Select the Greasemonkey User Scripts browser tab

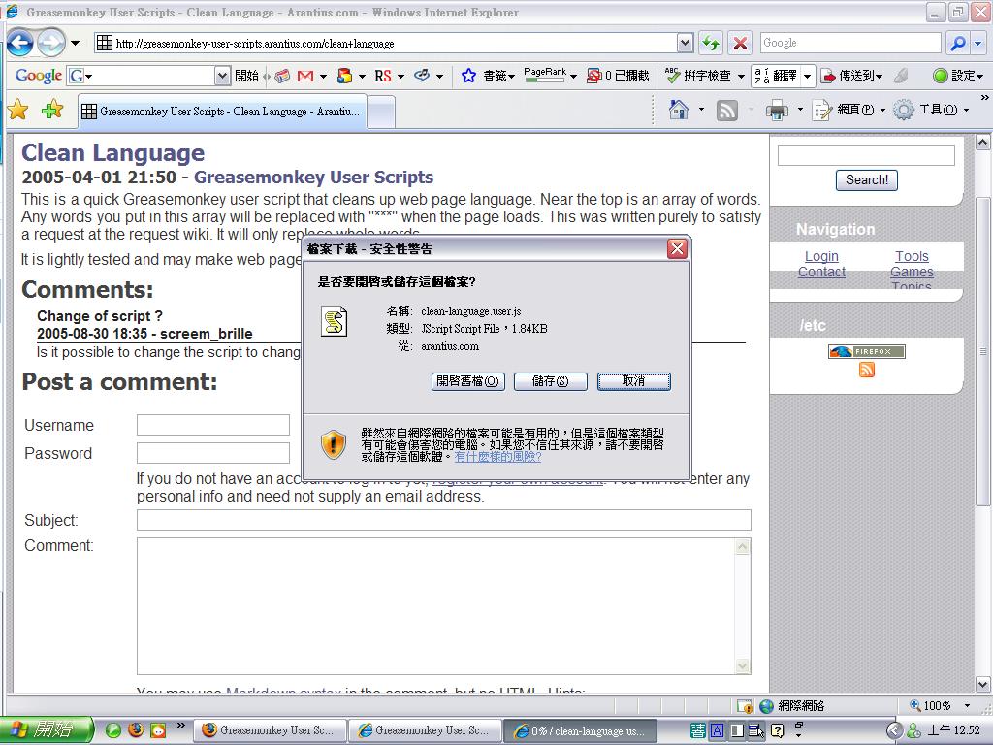(222, 112)
